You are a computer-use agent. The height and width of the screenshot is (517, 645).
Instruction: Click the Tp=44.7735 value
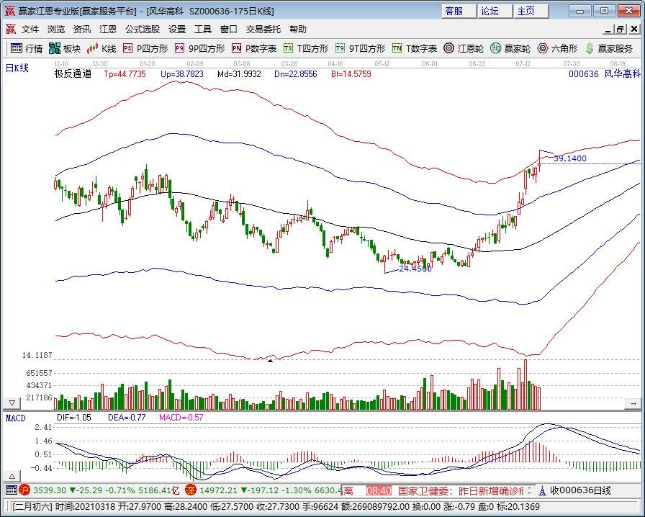click(125, 74)
